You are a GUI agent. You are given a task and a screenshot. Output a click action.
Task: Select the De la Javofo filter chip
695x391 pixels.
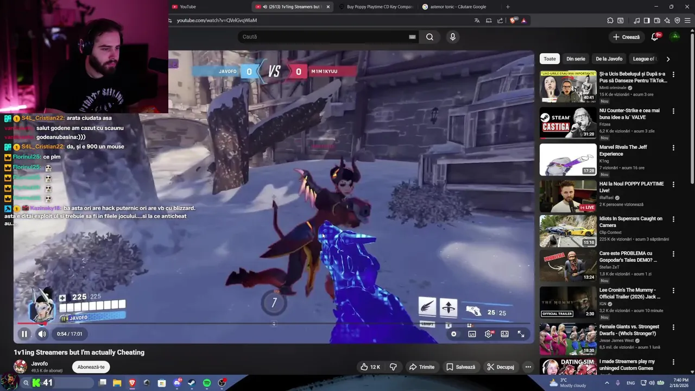coord(609,59)
